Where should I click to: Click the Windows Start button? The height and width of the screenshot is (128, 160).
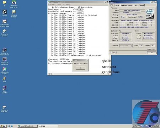[x=4, y=126]
